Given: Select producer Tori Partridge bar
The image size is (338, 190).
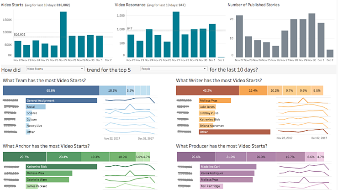Looking at the screenshot, I should (211, 186).
